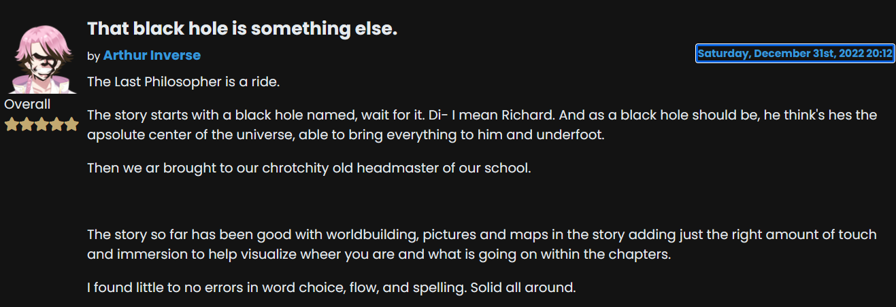The image size is (896, 307).
Task: Click the sentence beginning "Then we ar brought"
Action: pos(309,168)
